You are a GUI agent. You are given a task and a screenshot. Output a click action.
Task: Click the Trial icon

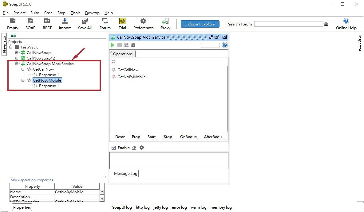[x=122, y=24]
